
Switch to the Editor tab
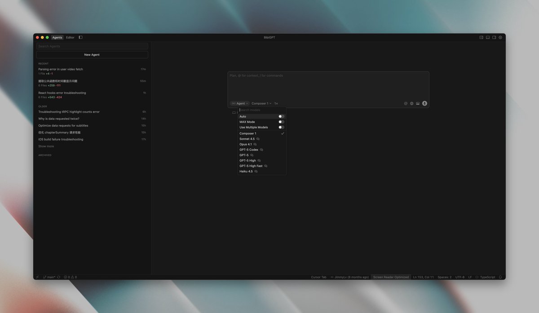[x=70, y=37]
